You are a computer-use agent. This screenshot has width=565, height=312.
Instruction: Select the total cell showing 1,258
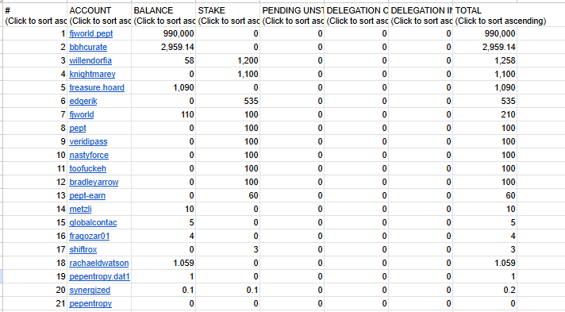pos(485,60)
